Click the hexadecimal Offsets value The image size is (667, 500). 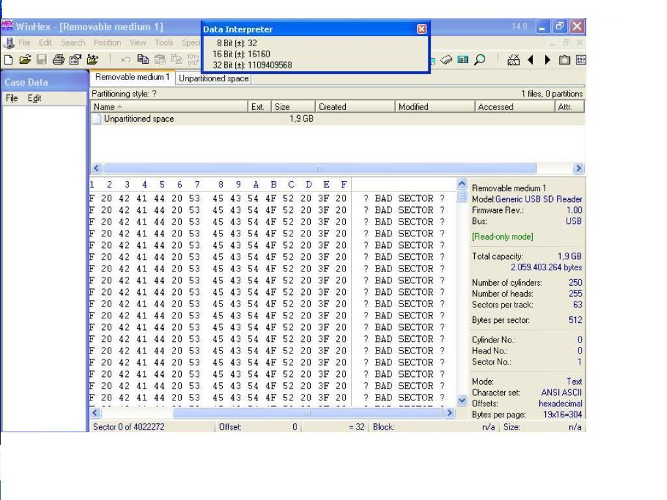coord(560,404)
